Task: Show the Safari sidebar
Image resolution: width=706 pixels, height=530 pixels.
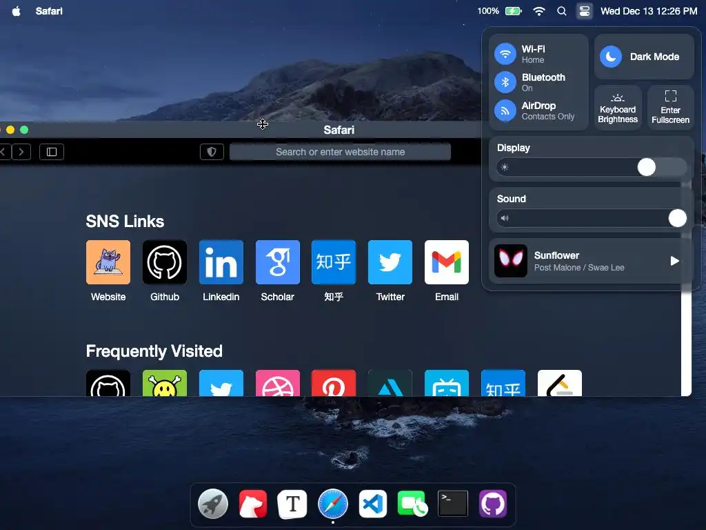Action: (52, 152)
